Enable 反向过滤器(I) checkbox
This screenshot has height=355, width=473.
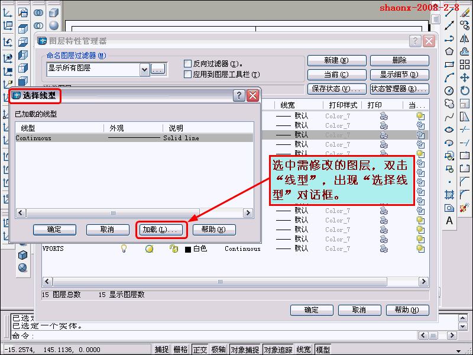tap(187, 63)
